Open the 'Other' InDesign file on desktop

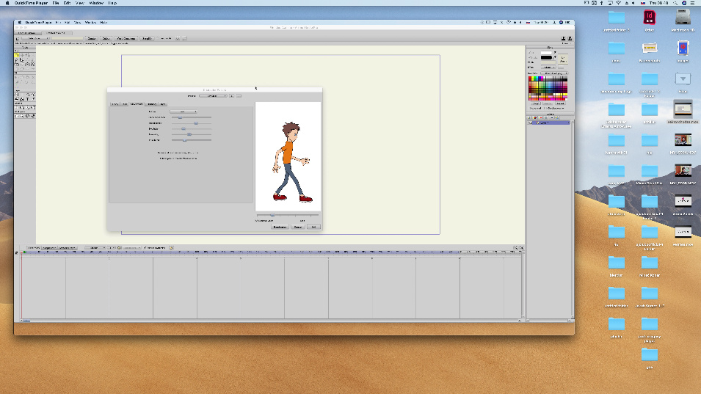650,18
